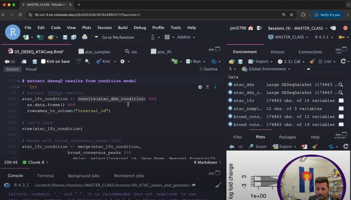Open document options gear in editor toolbar
Screen dimensions: 351x200
click(x=122, y=61)
